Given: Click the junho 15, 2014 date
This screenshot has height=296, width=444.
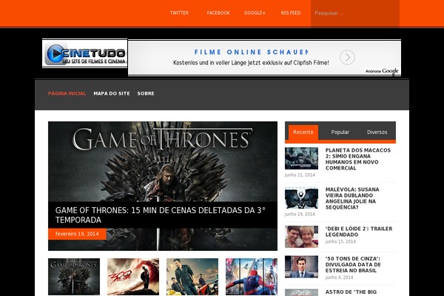Looking at the screenshot, I should click(x=340, y=242).
